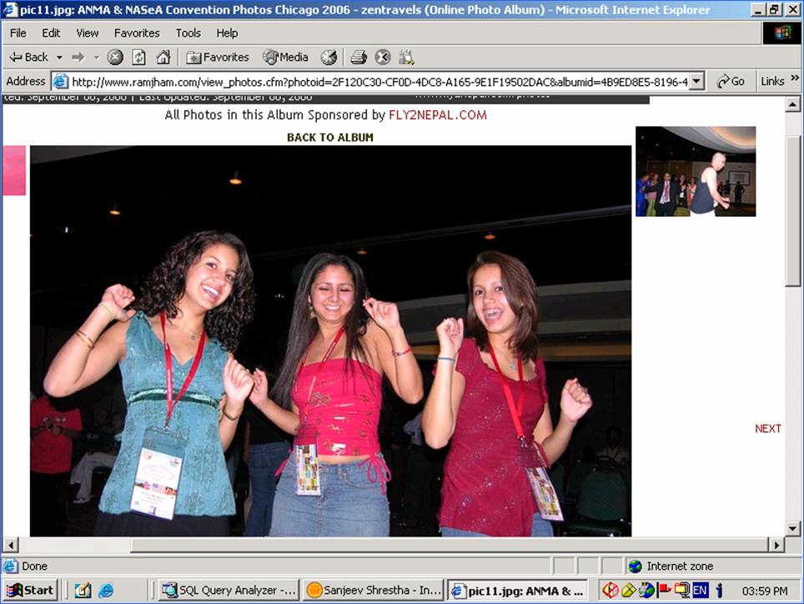Click the NEXT photo link
The height and width of the screenshot is (604, 804).
pyautogui.click(x=767, y=429)
